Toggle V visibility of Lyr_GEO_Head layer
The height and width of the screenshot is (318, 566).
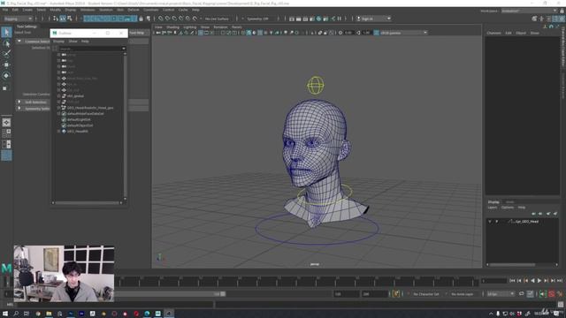pos(490,222)
